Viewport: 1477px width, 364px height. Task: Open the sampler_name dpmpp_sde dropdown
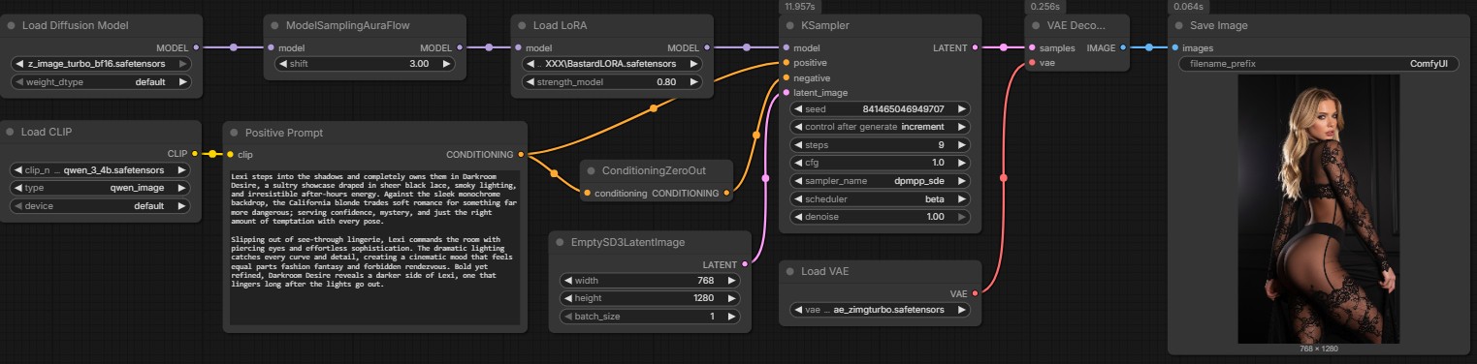(882, 180)
